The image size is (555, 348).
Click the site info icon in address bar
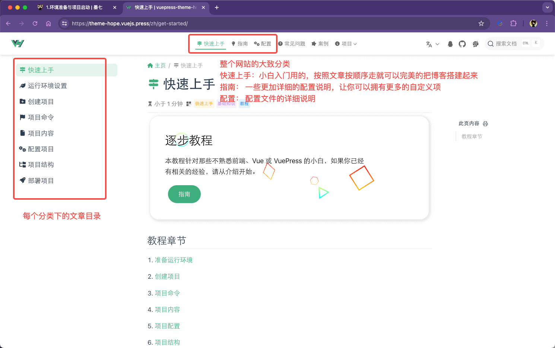click(64, 23)
